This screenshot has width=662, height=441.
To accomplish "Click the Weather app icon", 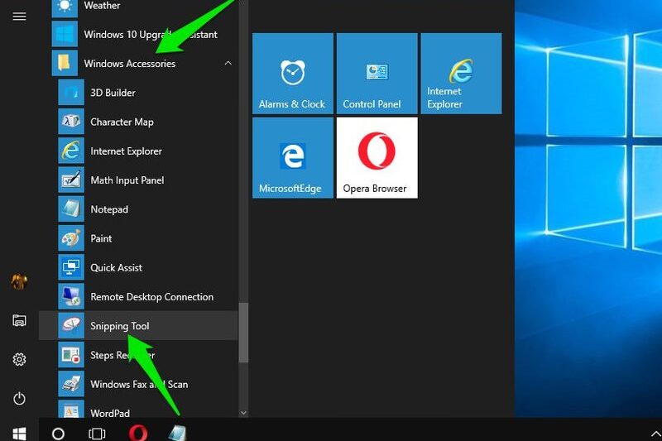I will [65, 7].
